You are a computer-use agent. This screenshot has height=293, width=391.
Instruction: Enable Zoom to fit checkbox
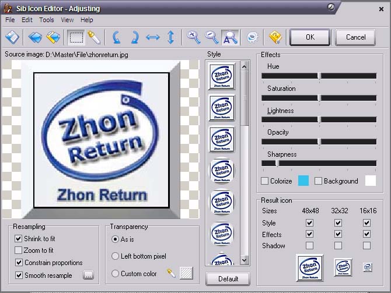[x=18, y=250]
